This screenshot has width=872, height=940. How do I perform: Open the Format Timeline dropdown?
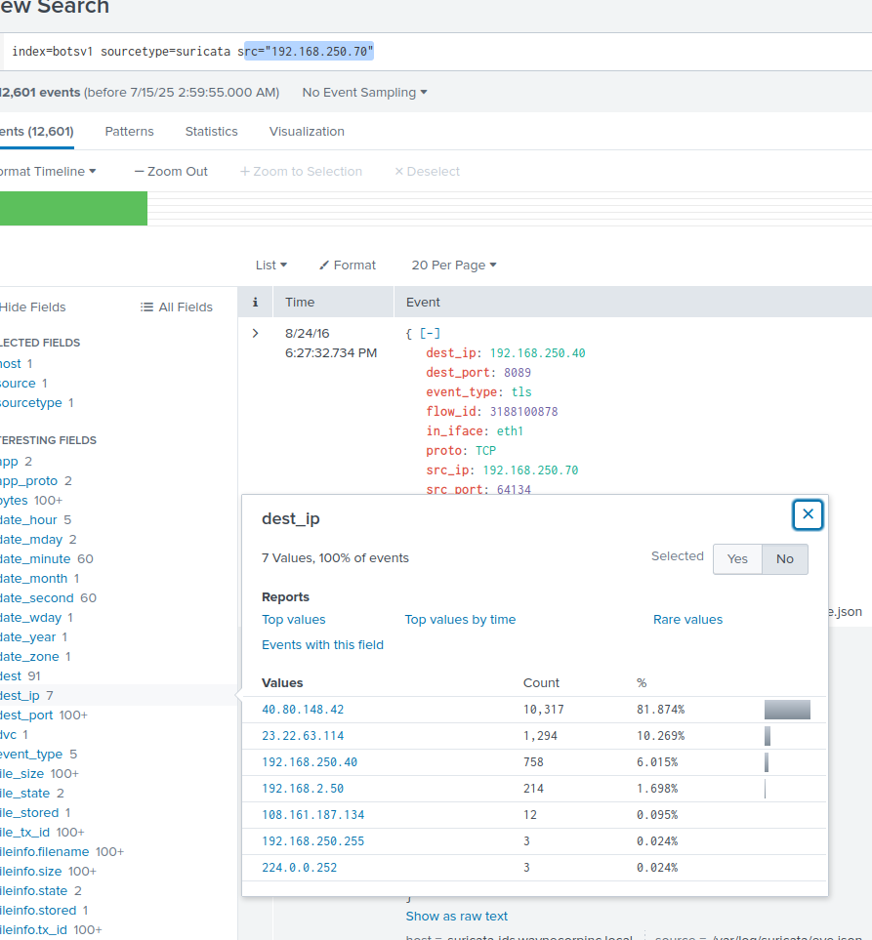(x=48, y=172)
